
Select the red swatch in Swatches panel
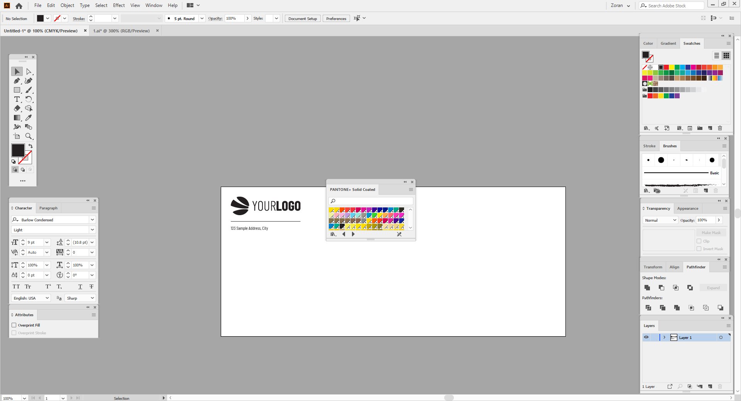(x=666, y=67)
